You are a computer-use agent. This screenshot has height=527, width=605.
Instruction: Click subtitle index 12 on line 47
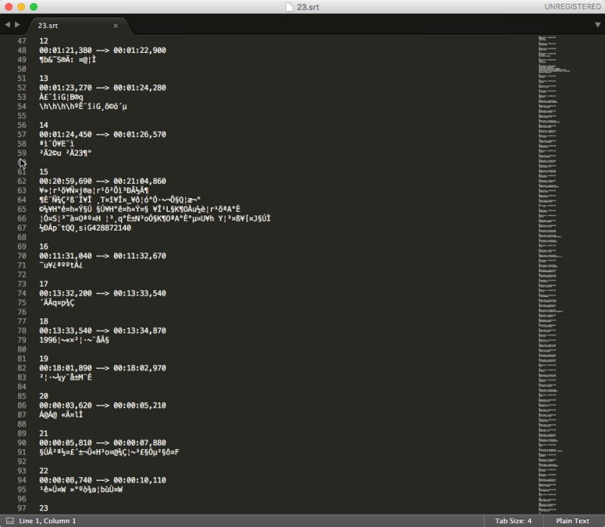(x=44, y=41)
